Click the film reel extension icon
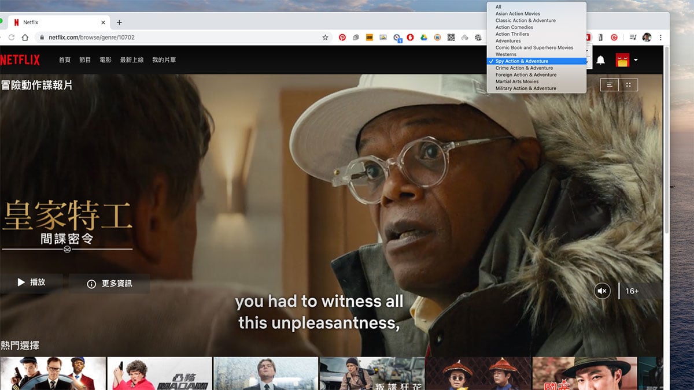This screenshot has width=694, height=390. coord(478,38)
